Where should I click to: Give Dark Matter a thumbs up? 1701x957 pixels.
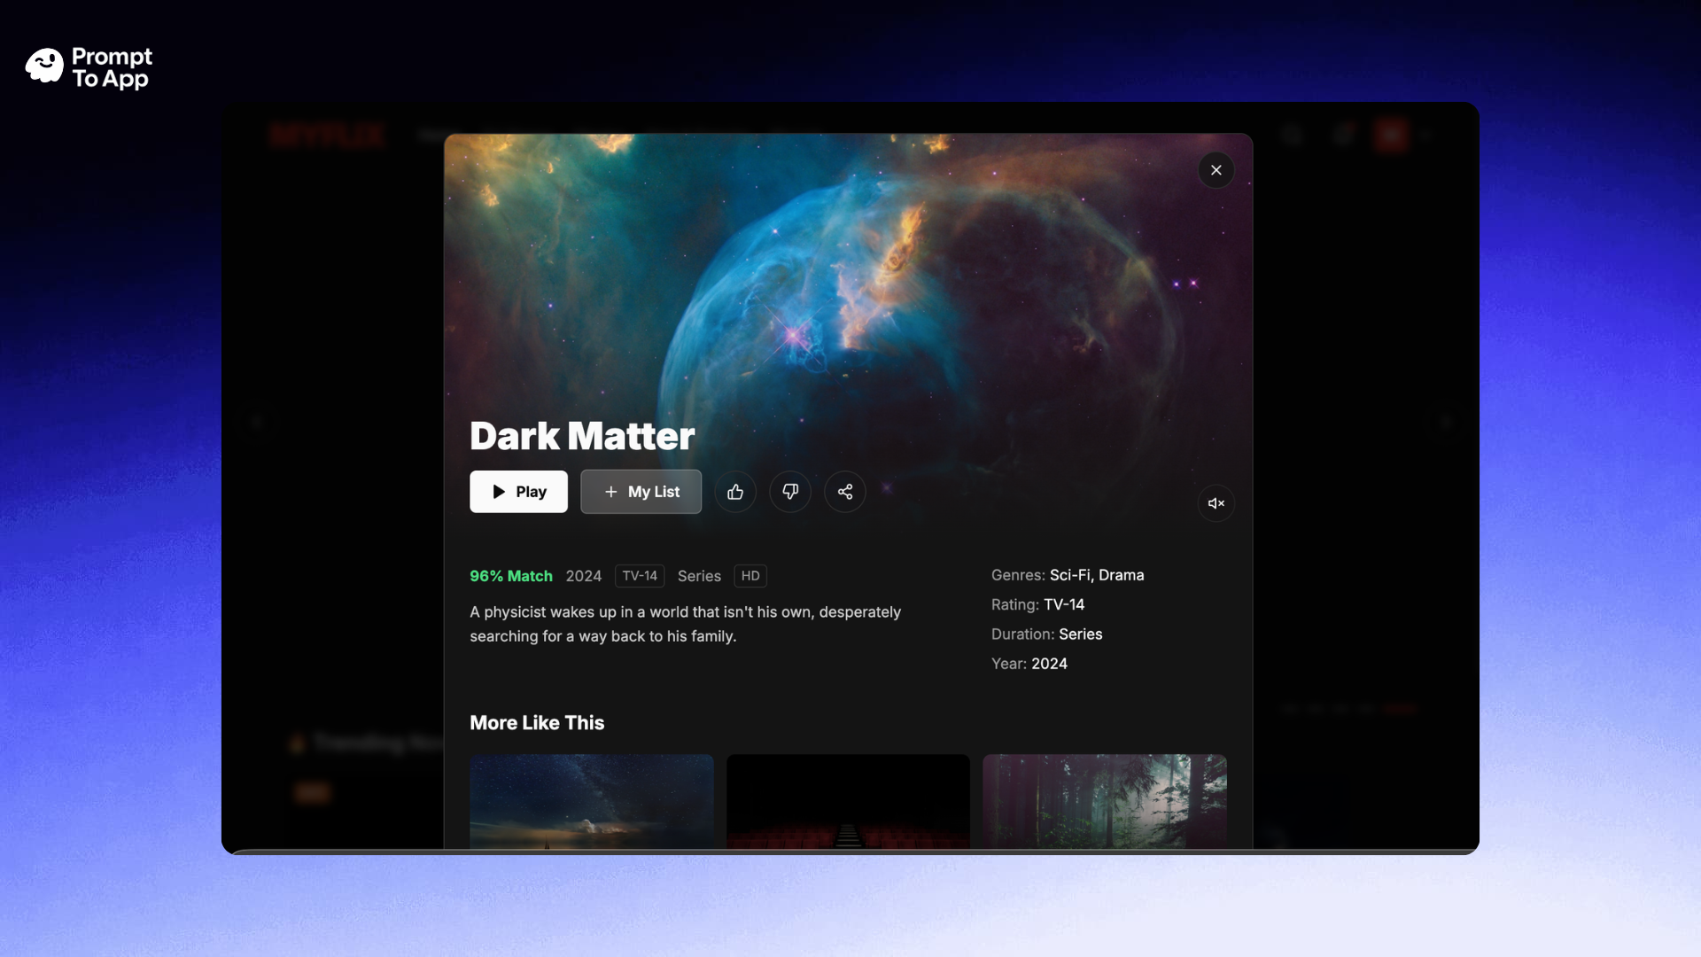click(735, 492)
